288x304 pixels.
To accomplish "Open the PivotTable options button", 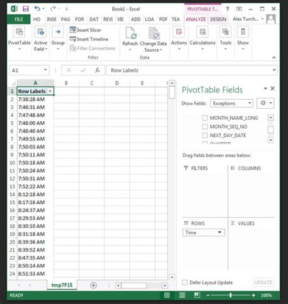I will tap(19, 38).
